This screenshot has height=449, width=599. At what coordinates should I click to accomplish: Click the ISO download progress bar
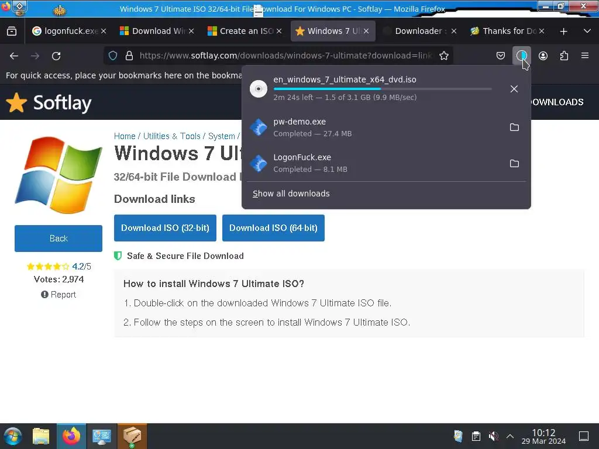coord(383,89)
